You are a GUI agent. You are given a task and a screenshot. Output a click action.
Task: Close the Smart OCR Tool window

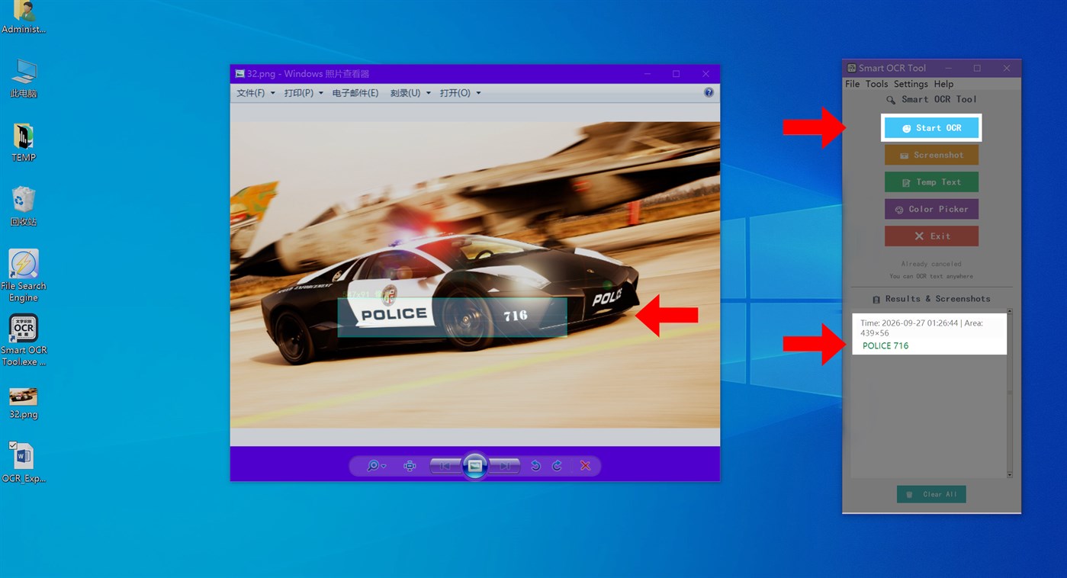tap(1007, 68)
